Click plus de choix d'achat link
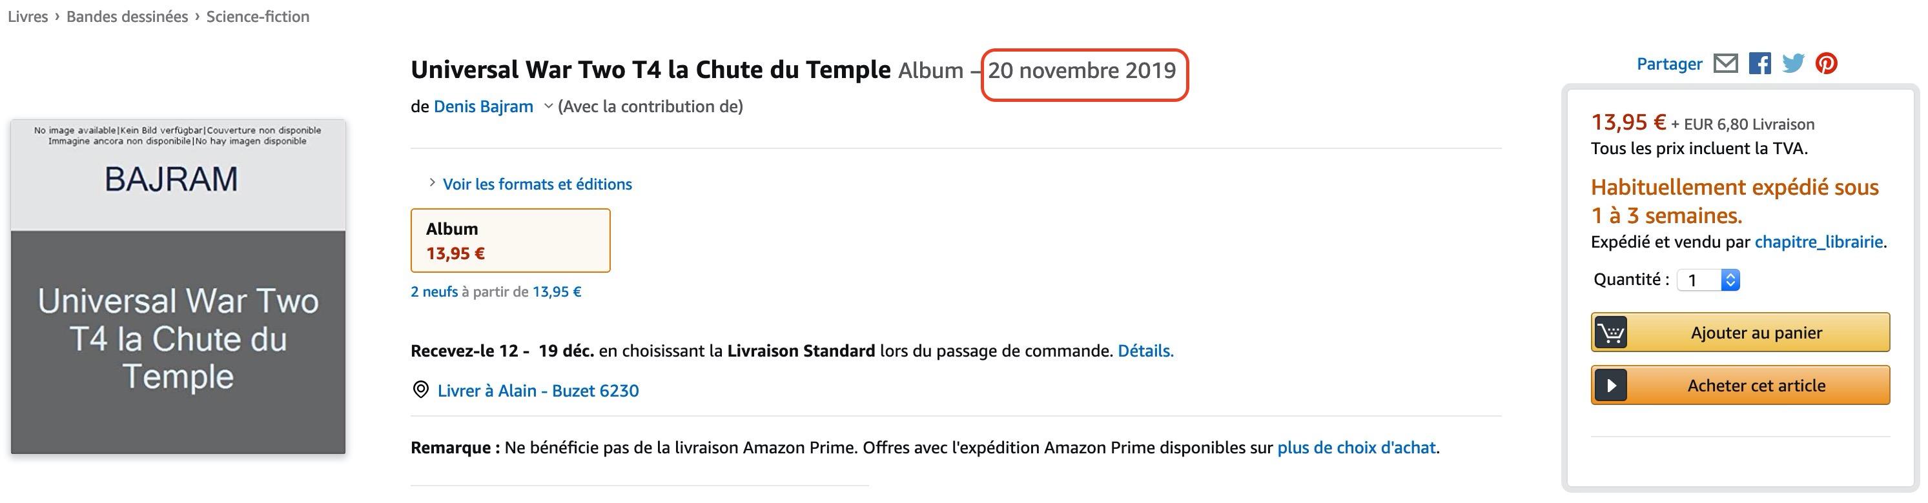This screenshot has width=1928, height=503. 1356,447
